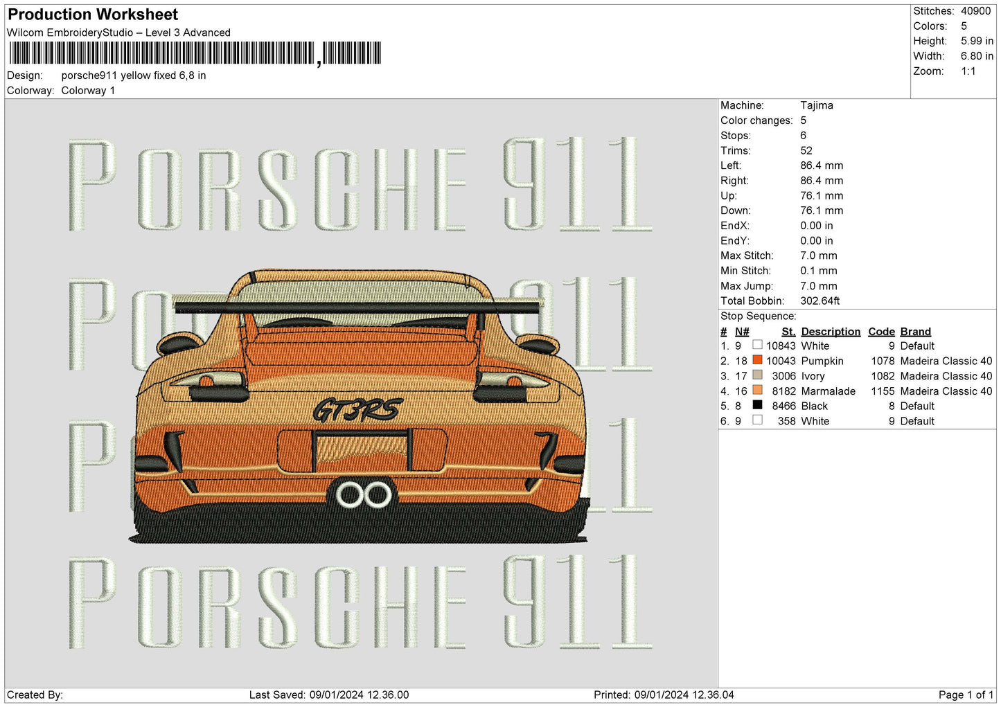The image size is (1001, 707).
Task: Click the EndX value 0.00 in
Action: (x=817, y=226)
